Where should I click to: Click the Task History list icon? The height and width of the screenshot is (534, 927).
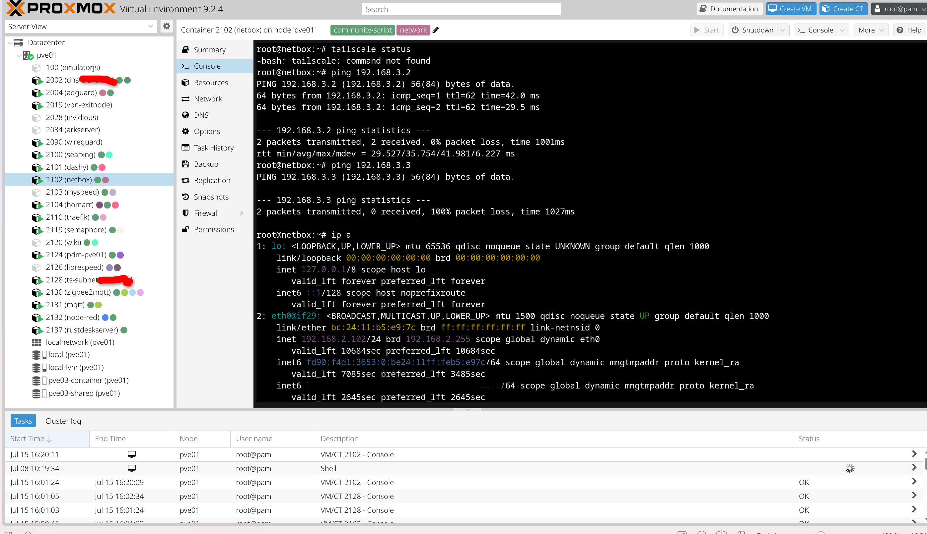186,148
